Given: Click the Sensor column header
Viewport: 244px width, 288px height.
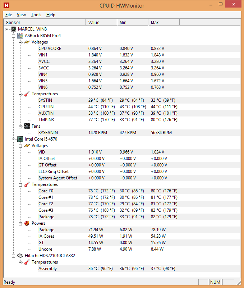Looking at the screenshot, I should [x=45, y=22].
